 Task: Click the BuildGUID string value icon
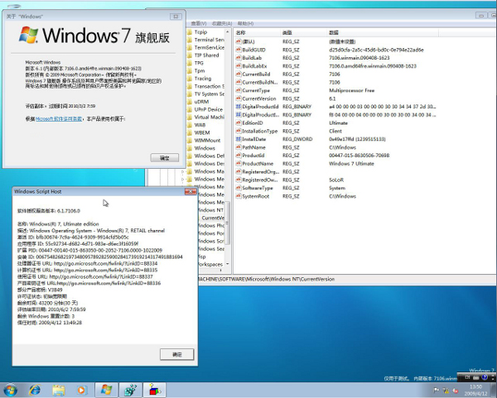click(x=239, y=50)
